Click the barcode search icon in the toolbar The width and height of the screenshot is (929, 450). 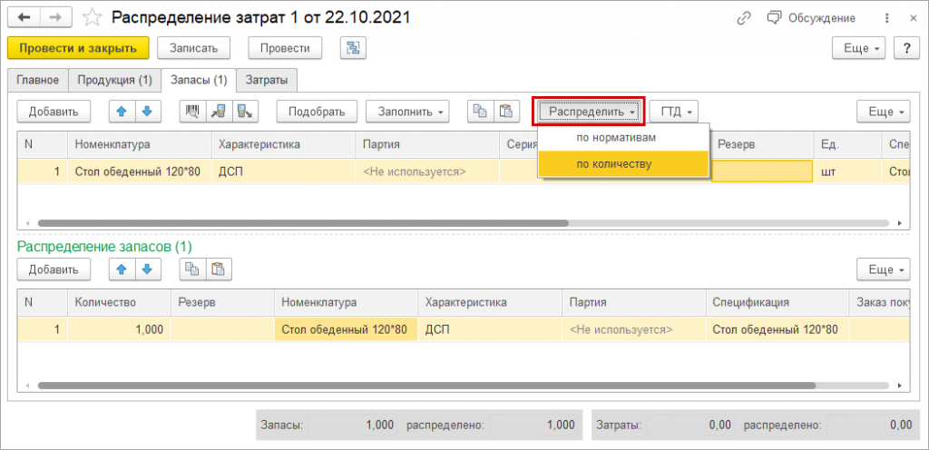pyautogui.click(x=192, y=112)
